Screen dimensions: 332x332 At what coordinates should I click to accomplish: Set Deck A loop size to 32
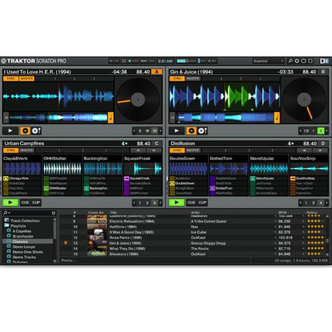click(154, 131)
